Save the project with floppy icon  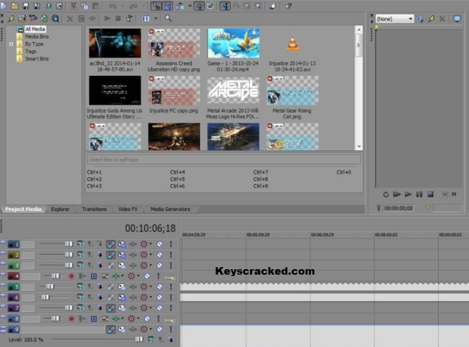pyautogui.click(x=26, y=5)
